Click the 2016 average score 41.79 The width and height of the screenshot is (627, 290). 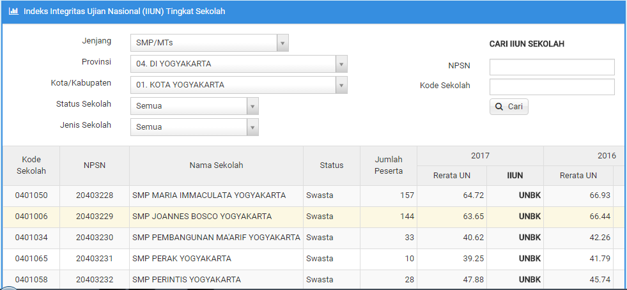click(601, 259)
